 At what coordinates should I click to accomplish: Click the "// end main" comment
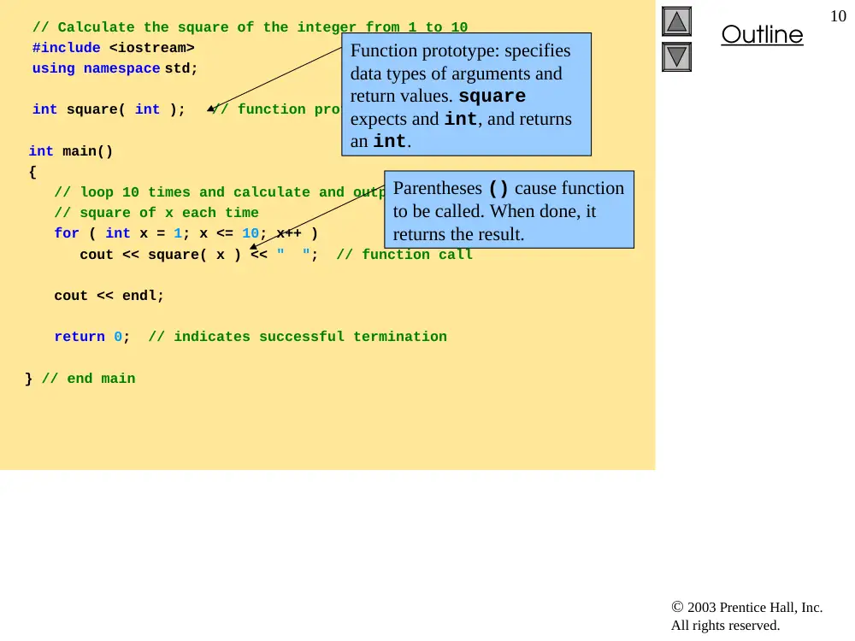(x=88, y=379)
